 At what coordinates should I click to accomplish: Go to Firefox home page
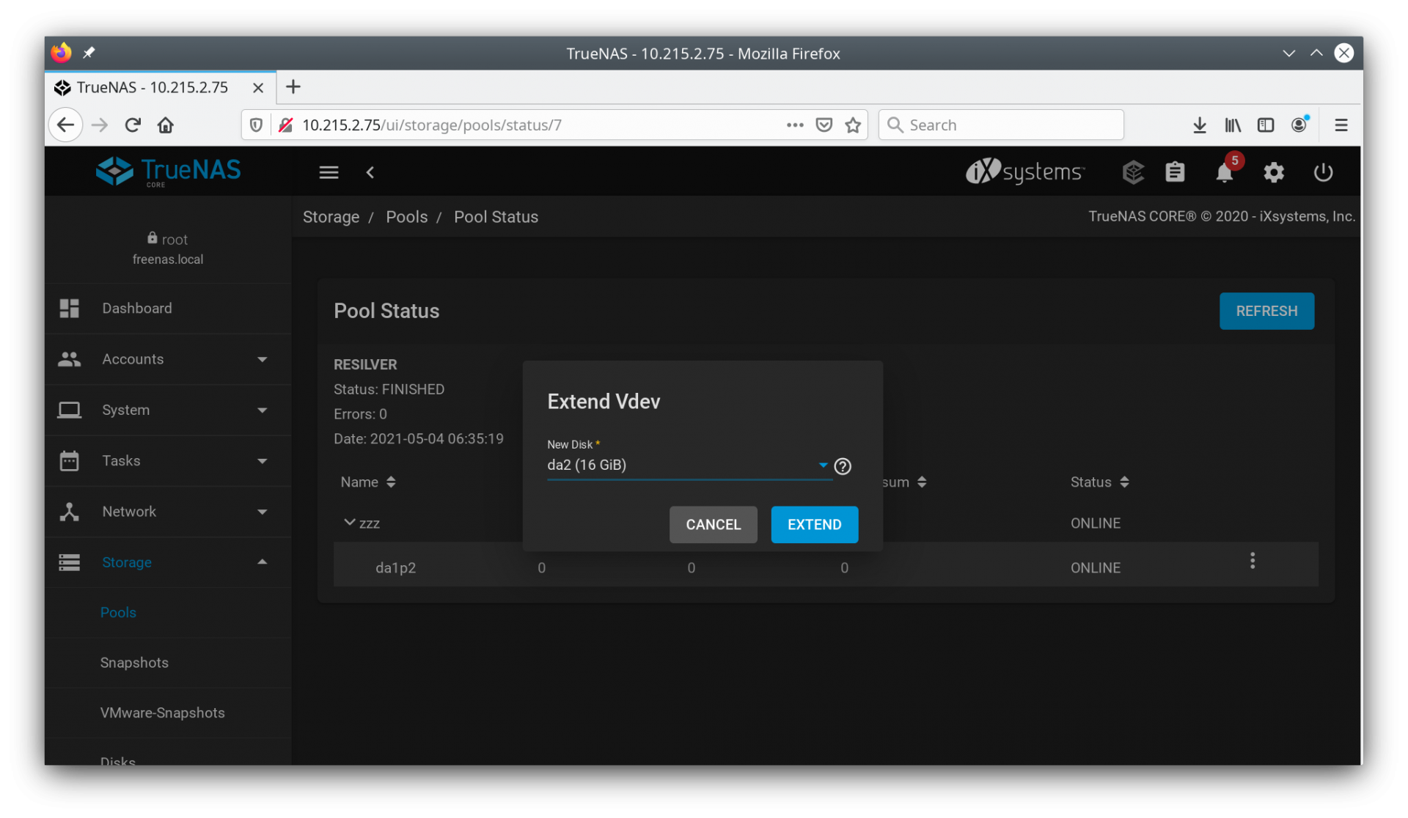tap(166, 125)
